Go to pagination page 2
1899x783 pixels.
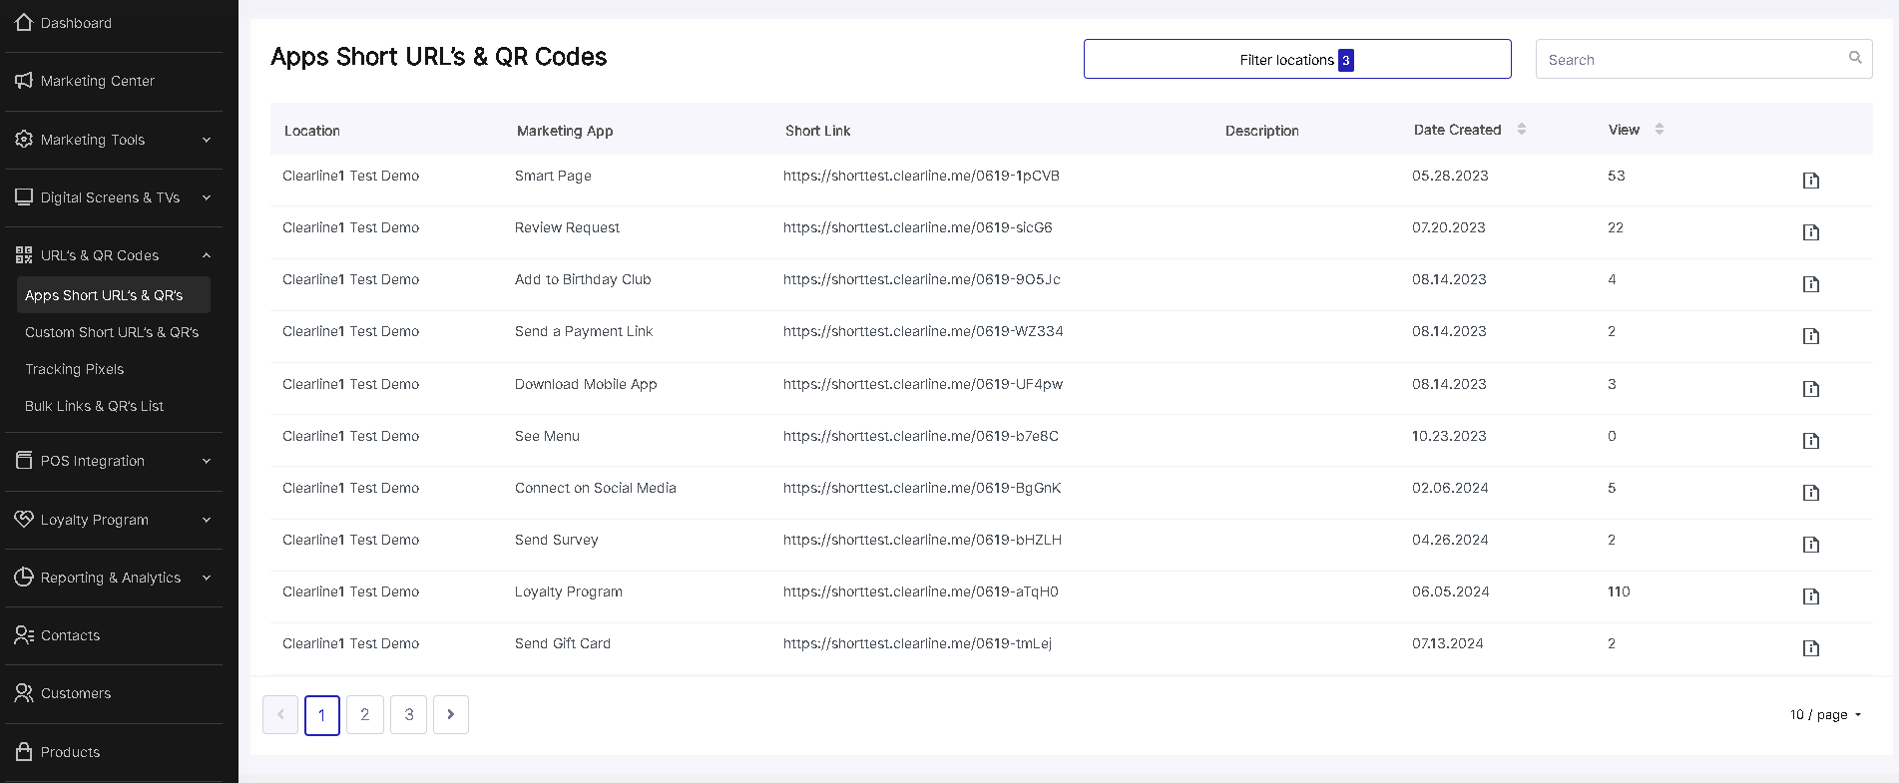tap(365, 714)
